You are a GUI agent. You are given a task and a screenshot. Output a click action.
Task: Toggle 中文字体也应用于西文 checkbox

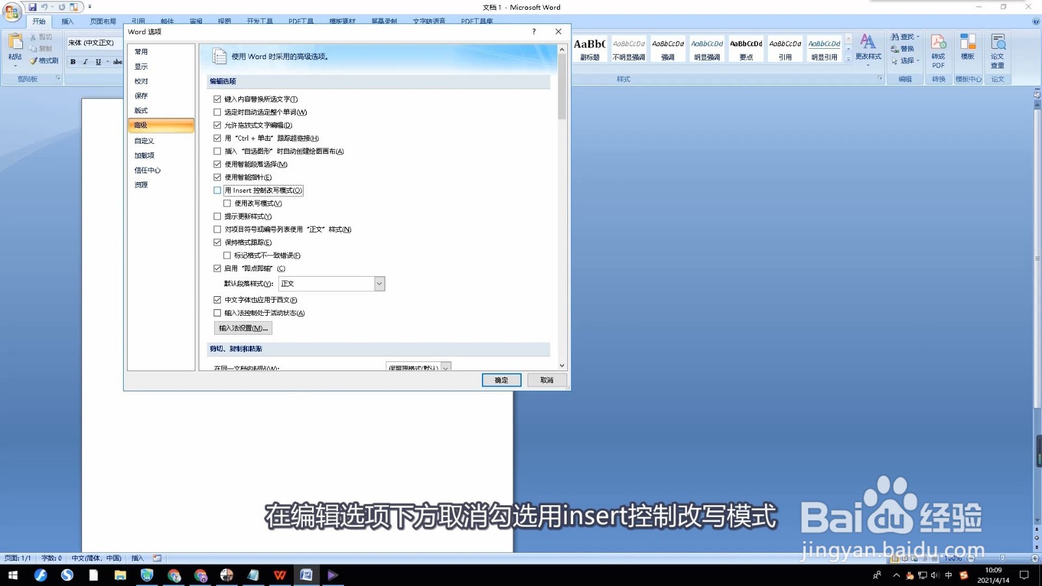[218, 300]
